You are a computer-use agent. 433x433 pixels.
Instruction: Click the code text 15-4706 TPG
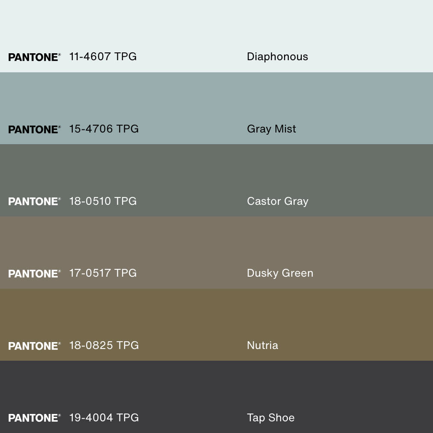coord(104,129)
